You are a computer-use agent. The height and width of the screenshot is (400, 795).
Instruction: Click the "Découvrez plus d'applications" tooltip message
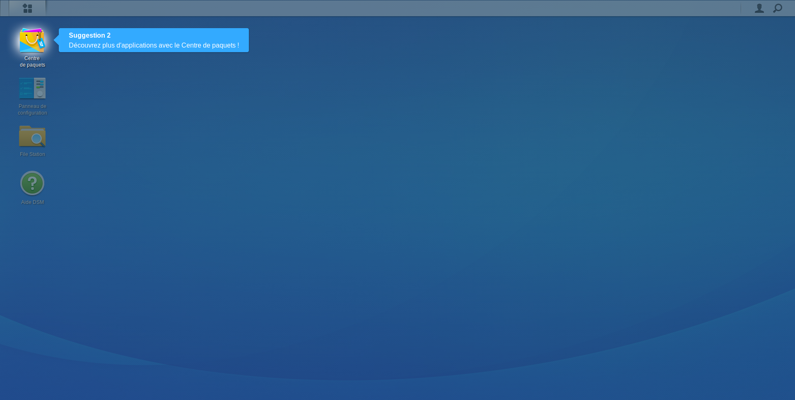[x=154, y=46]
